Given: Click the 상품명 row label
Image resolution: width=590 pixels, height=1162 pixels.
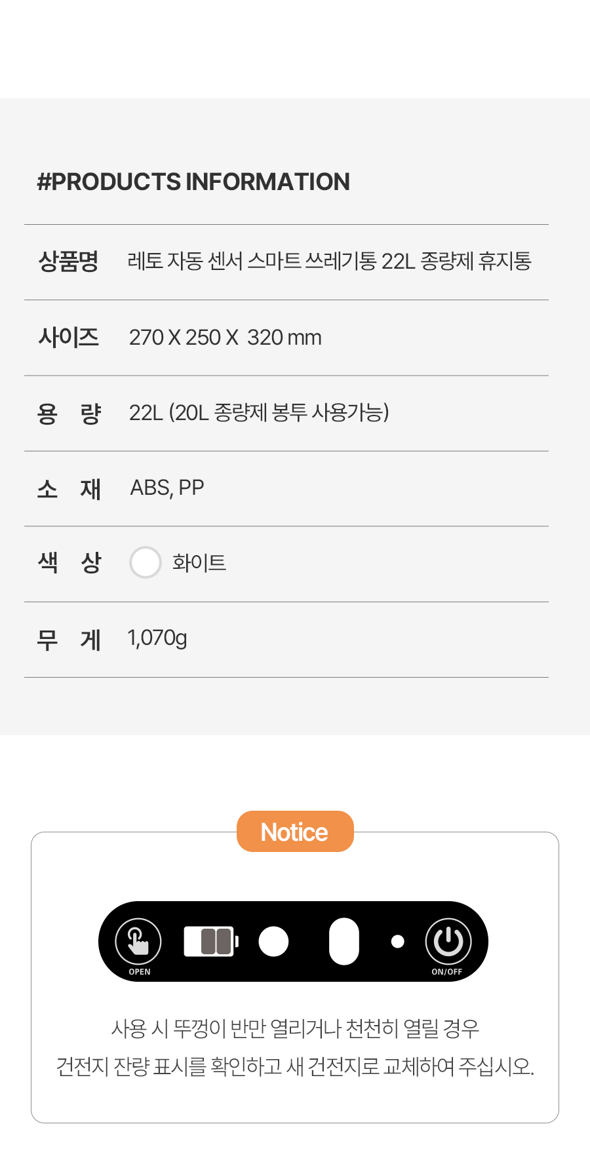Looking at the screenshot, I should tap(68, 261).
